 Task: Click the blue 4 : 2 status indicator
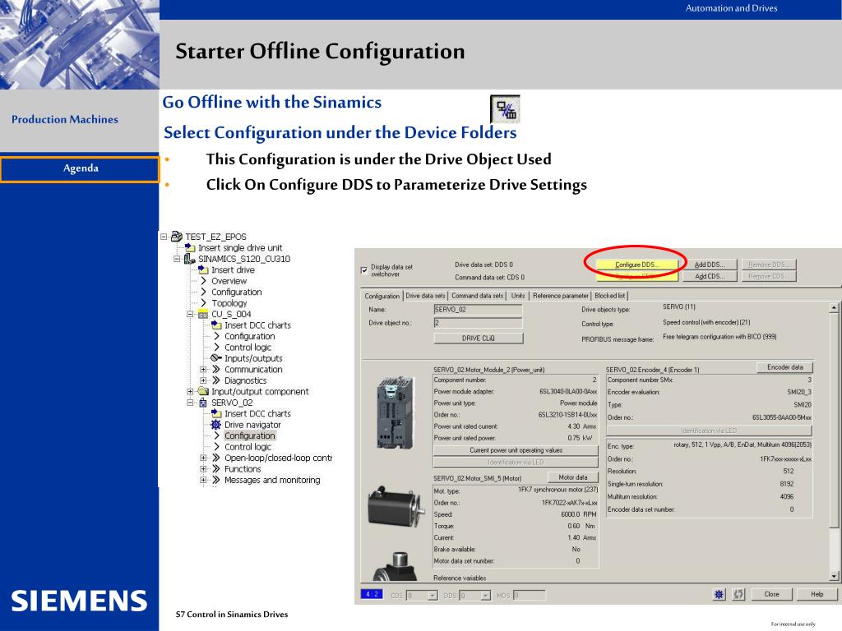pyautogui.click(x=372, y=594)
